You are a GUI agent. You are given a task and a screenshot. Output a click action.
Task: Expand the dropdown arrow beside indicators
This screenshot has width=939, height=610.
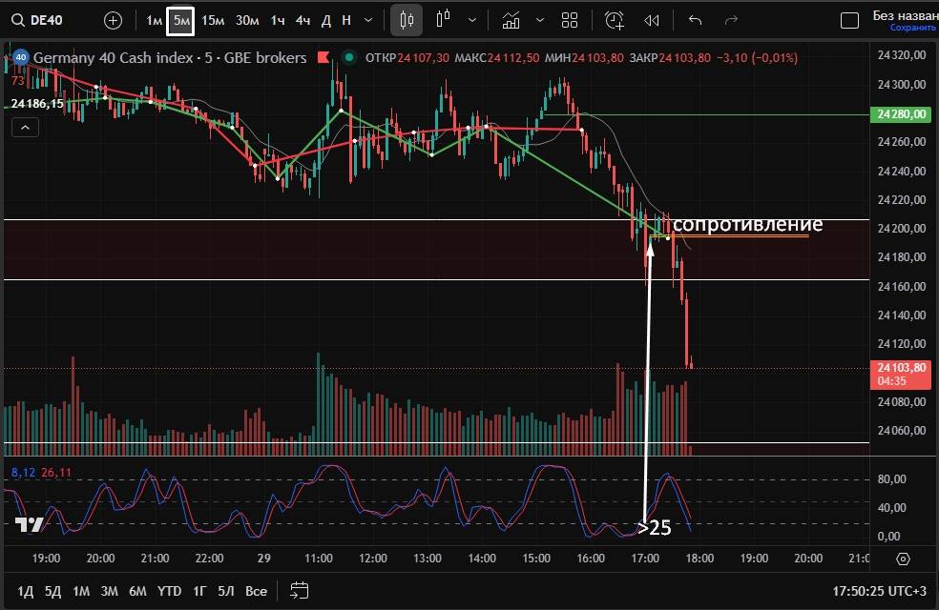[x=540, y=20]
